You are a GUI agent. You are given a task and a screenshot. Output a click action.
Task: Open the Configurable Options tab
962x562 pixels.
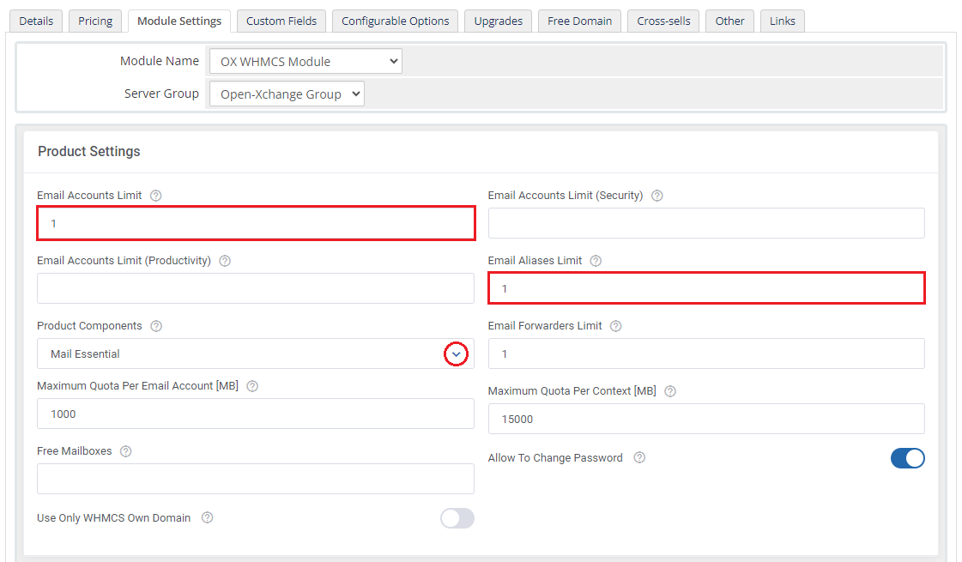[395, 21]
